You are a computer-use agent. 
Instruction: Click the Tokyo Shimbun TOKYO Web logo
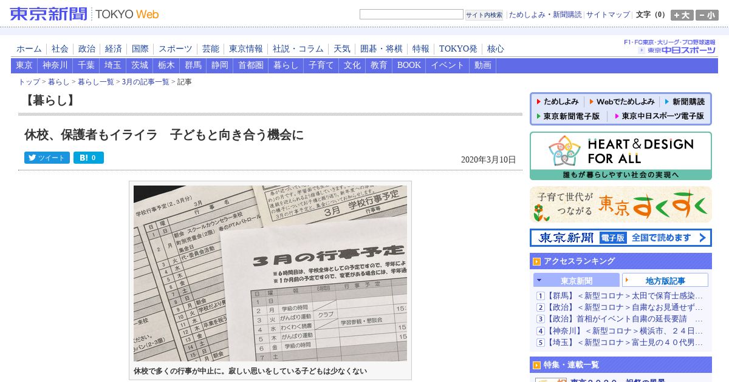(x=84, y=14)
